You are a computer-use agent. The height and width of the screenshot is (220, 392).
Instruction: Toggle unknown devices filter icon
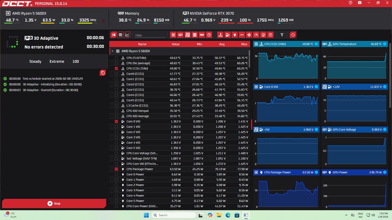(209, 35)
